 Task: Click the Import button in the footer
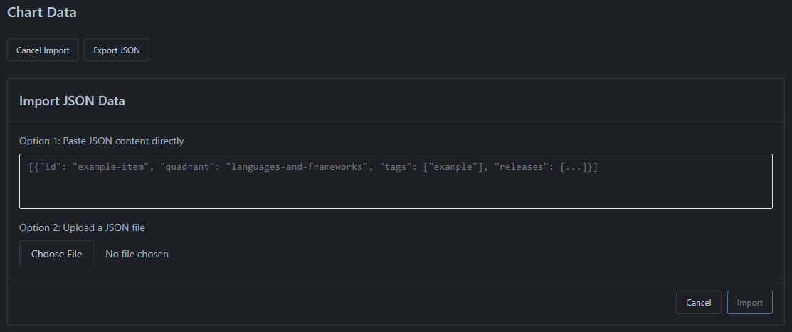coord(749,303)
